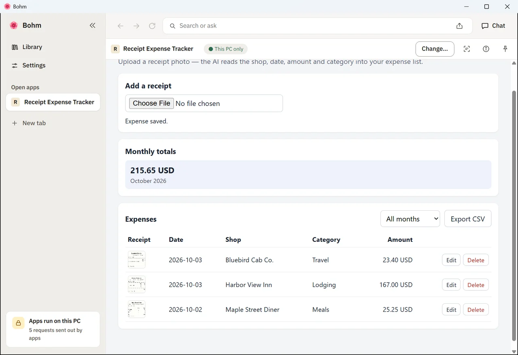
Task: Open Maple Street Diner receipt thumbnail
Action: pos(136,309)
